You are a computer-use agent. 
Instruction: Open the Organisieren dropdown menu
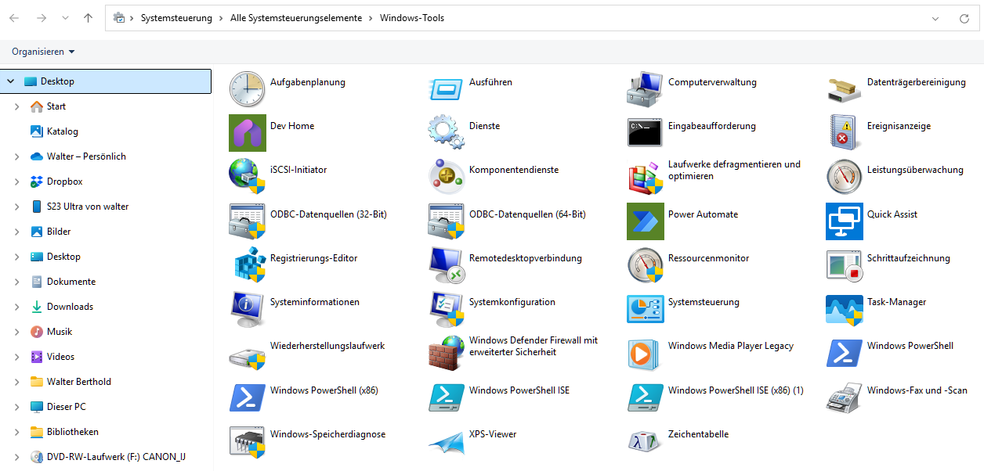point(43,52)
